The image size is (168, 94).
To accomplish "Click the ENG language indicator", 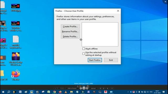I will [151, 92].
